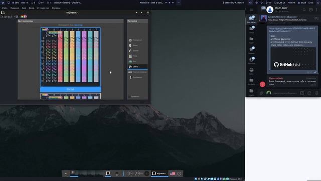Image resolution: width=321 pixels, height=181 pixels.
Task: Click the red sender name above last message
Action: [276, 78]
